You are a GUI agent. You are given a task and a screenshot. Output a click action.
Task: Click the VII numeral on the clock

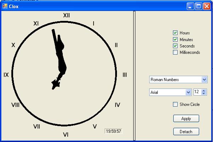pyautogui.click(x=37, y=126)
